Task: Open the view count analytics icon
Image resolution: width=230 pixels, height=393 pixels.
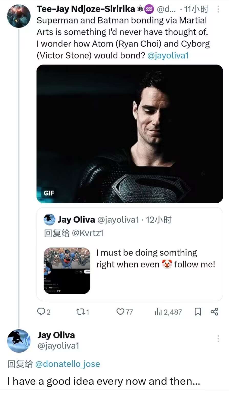Action: pyautogui.click(x=158, y=312)
